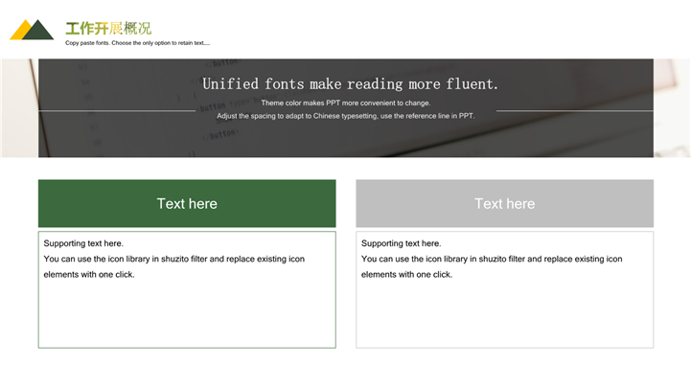Image resolution: width=691 pixels, height=388 pixels.
Task: Click the green 'Text here' header box
Action: 187,203
